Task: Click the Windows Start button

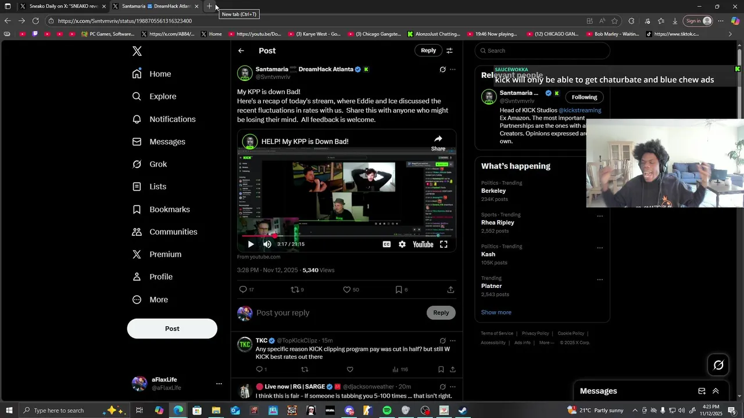Action: click(9, 410)
